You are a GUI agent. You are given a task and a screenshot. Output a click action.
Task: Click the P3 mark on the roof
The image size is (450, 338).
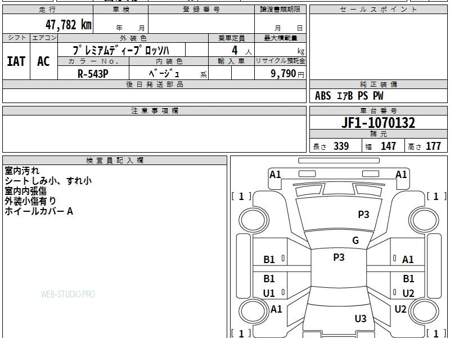tap(339, 257)
